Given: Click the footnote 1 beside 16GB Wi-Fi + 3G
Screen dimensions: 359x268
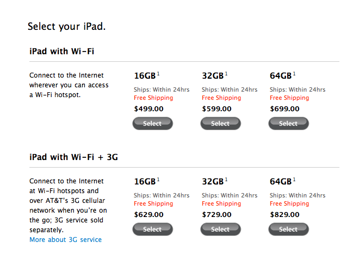Looking at the screenshot, I should (x=158, y=180).
